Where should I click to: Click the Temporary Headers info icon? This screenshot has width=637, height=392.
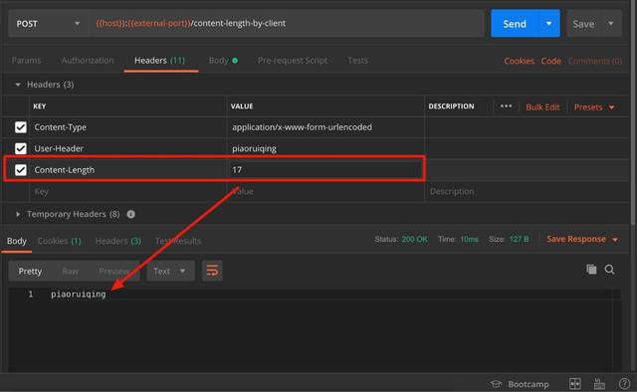pos(130,214)
